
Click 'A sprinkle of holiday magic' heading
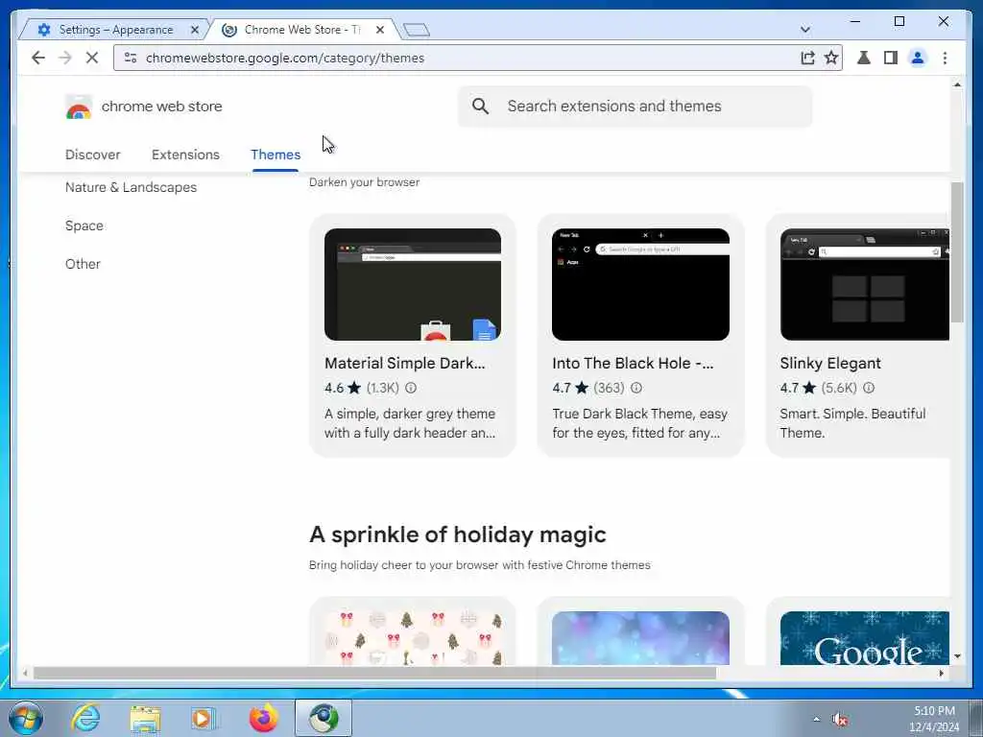(x=458, y=535)
